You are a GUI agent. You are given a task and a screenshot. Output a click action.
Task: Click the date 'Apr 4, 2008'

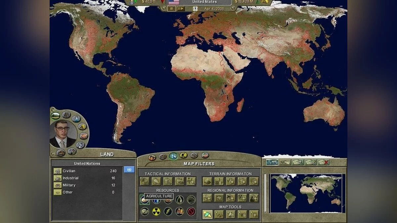tap(214, 9)
